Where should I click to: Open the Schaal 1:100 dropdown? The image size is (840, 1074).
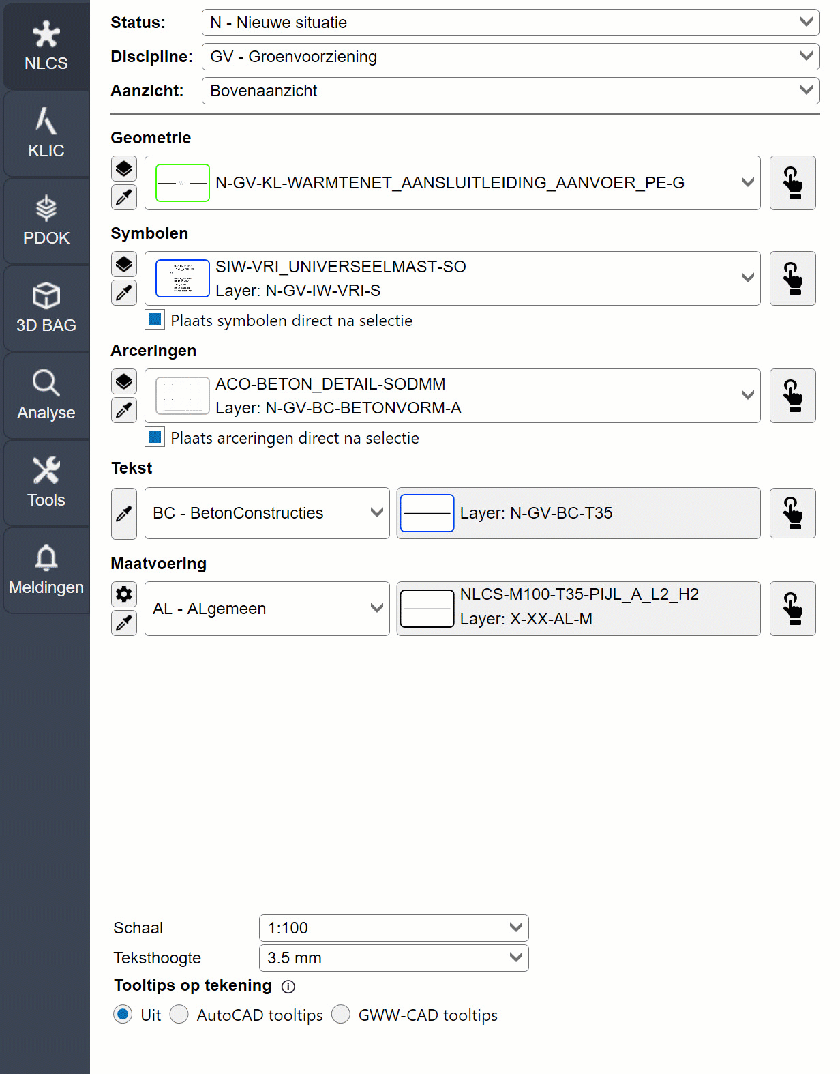(x=394, y=928)
